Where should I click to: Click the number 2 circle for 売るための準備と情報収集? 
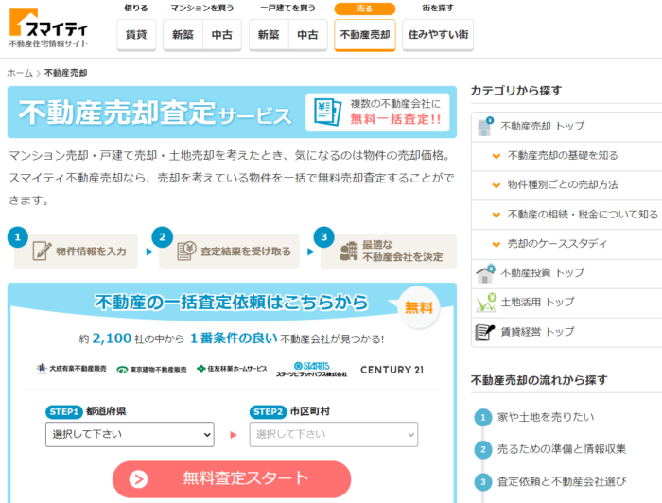point(483,449)
